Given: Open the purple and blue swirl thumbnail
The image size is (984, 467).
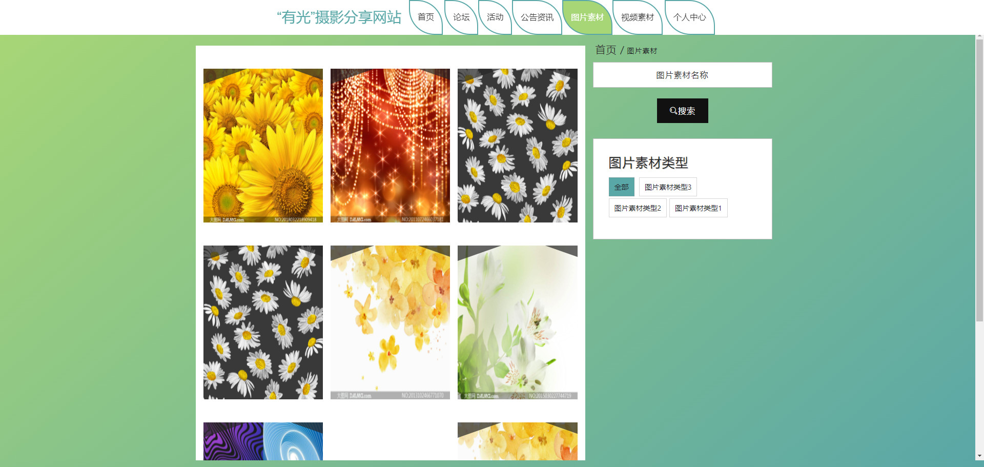Looking at the screenshot, I should point(263,441).
